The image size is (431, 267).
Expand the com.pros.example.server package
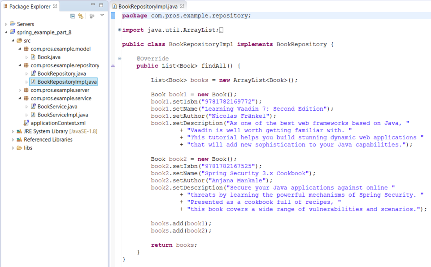tap(20, 90)
